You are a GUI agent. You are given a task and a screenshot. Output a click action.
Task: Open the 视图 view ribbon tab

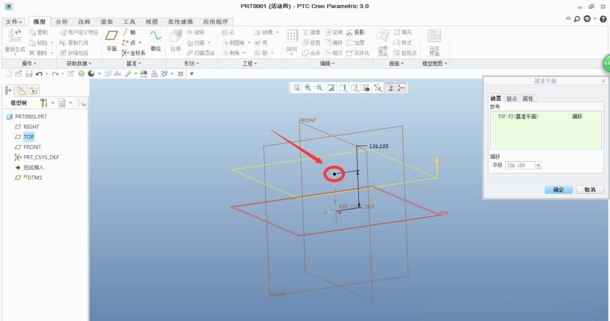coord(152,22)
